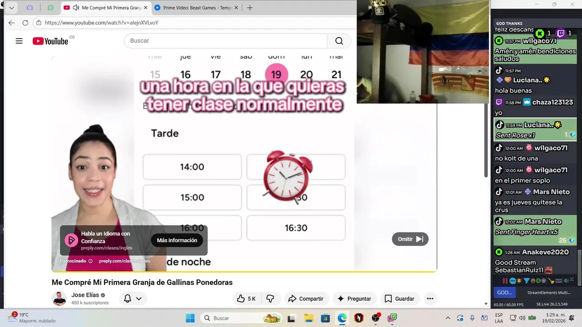
Task: Click chaza123123 username in chat
Action: pos(552,102)
